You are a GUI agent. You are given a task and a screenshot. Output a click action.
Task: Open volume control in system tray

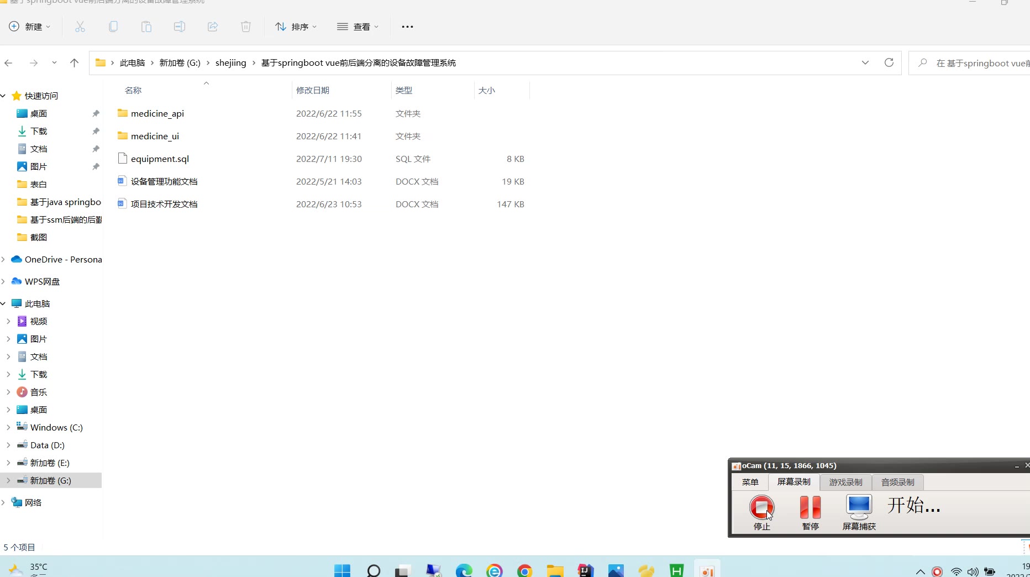point(973,571)
